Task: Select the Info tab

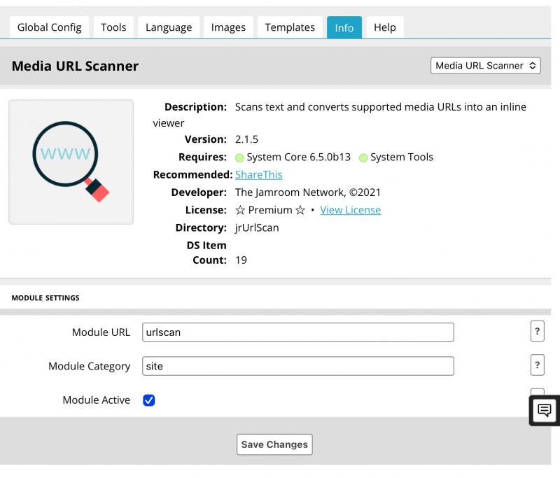Action: pyautogui.click(x=344, y=28)
